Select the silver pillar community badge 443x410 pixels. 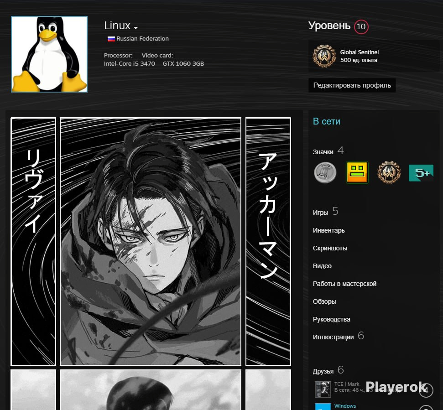click(x=325, y=172)
